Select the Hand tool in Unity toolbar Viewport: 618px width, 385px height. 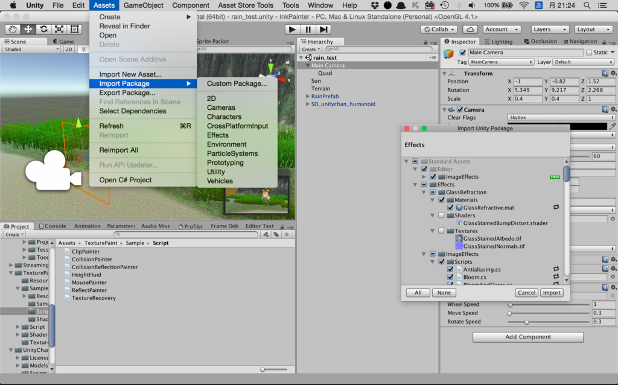13,29
